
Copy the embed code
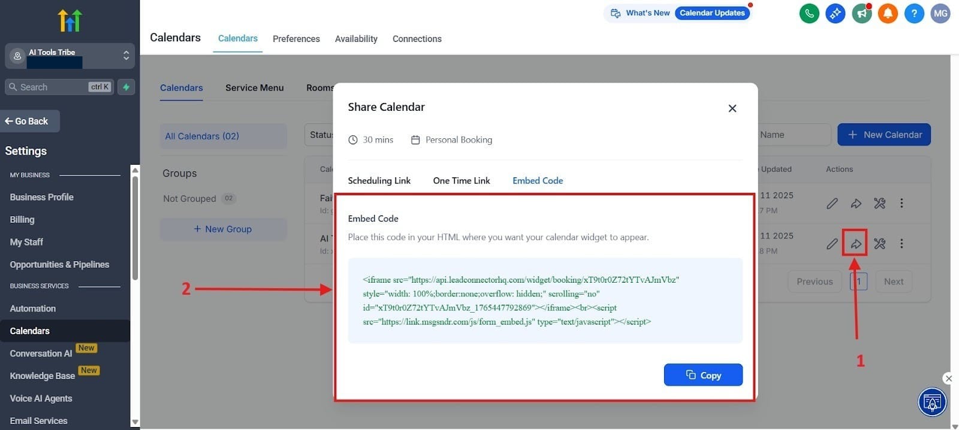coord(703,375)
